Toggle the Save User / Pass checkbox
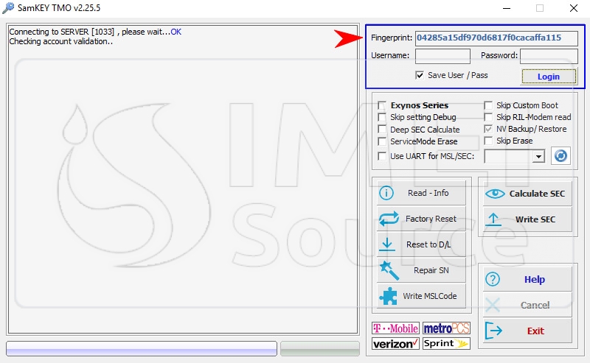Viewport: 590px width, 363px height. click(x=420, y=75)
